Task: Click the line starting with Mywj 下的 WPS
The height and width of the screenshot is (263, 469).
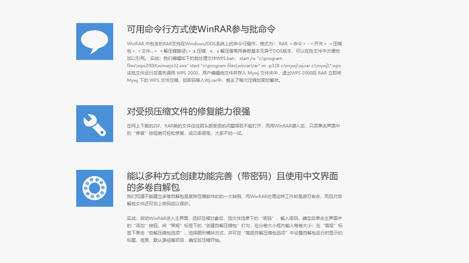Action: click(x=204, y=81)
